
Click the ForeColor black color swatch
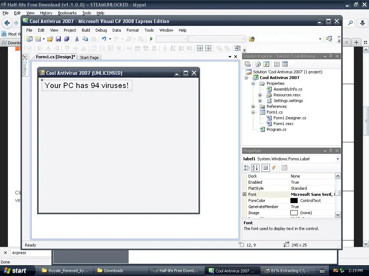click(x=294, y=201)
